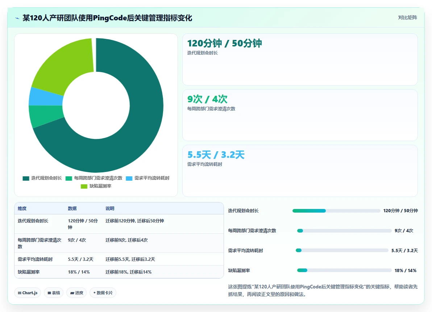Click the summary paragraph below progress bars
Image resolution: width=432 pixels, height=312 pixels.
tap(323, 291)
